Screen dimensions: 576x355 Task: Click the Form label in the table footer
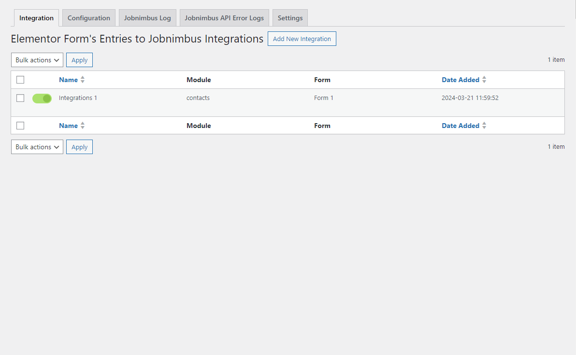[322, 126]
